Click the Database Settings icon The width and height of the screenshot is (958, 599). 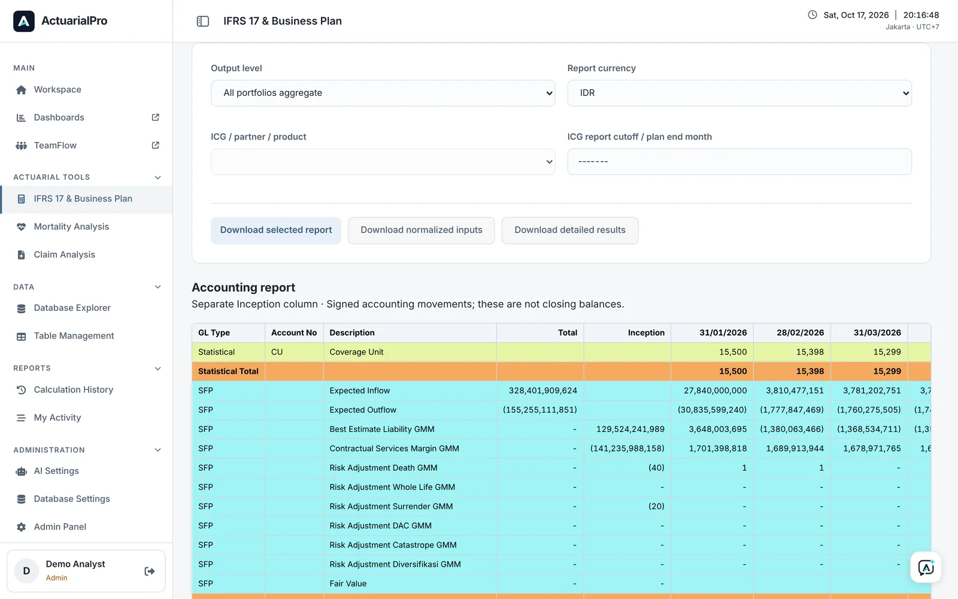(21, 499)
